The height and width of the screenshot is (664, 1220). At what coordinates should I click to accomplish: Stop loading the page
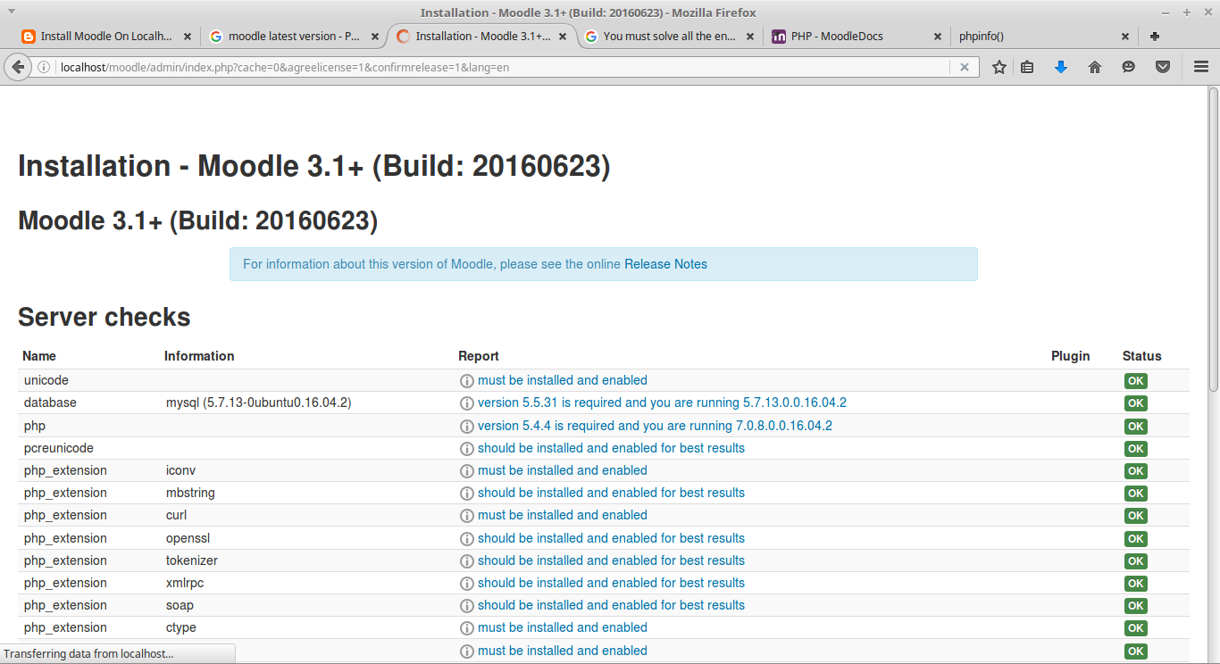(965, 67)
